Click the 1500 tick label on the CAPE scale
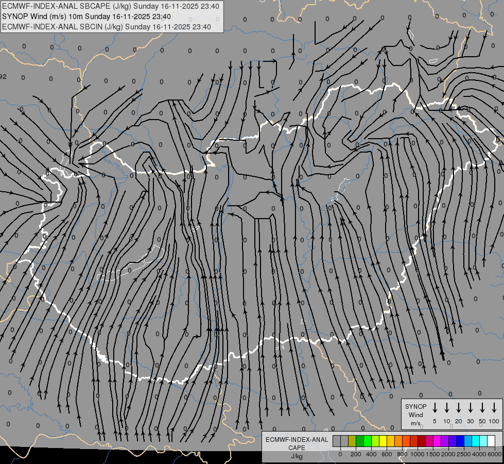This screenshot has width=504, height=464. click(x=432, y=454)
